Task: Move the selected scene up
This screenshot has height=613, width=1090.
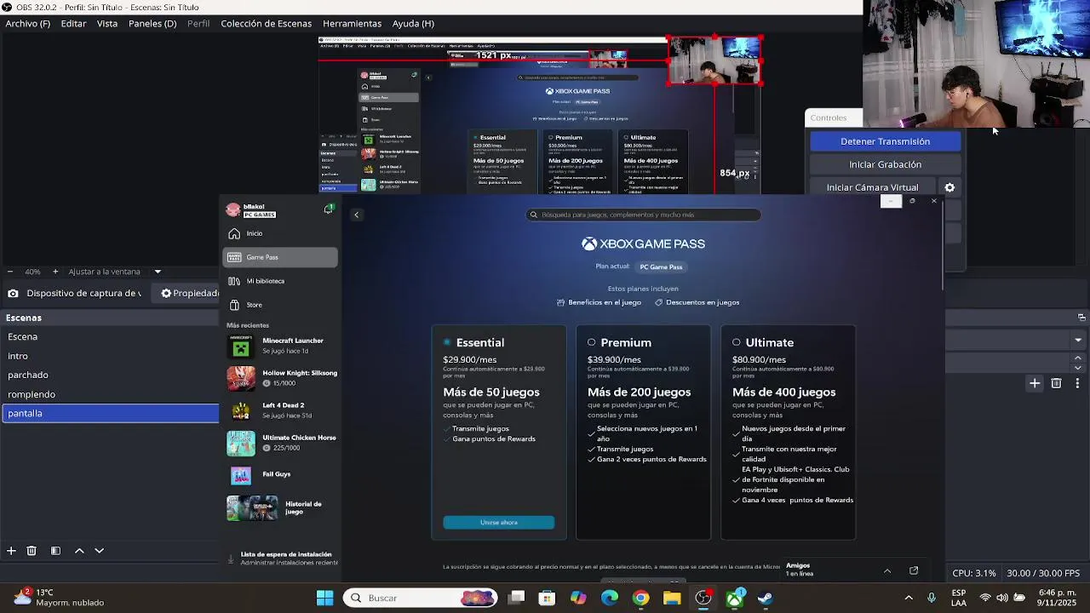Action: (x=79, y=551)
